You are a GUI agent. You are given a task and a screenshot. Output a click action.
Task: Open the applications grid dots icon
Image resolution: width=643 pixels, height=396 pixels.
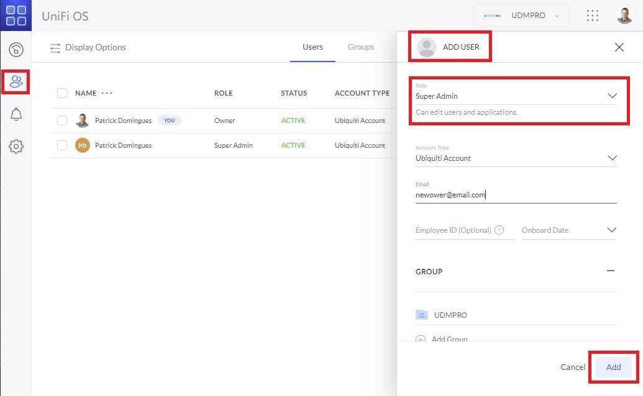[592, 16]
